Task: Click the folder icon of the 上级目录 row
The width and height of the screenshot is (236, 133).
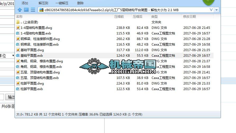Action: pos(18,22)
